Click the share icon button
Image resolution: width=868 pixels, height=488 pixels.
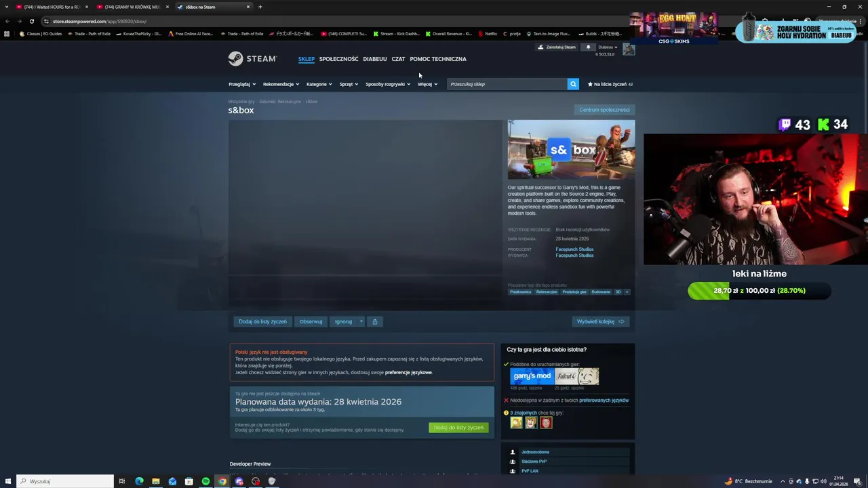coord(375,321)
